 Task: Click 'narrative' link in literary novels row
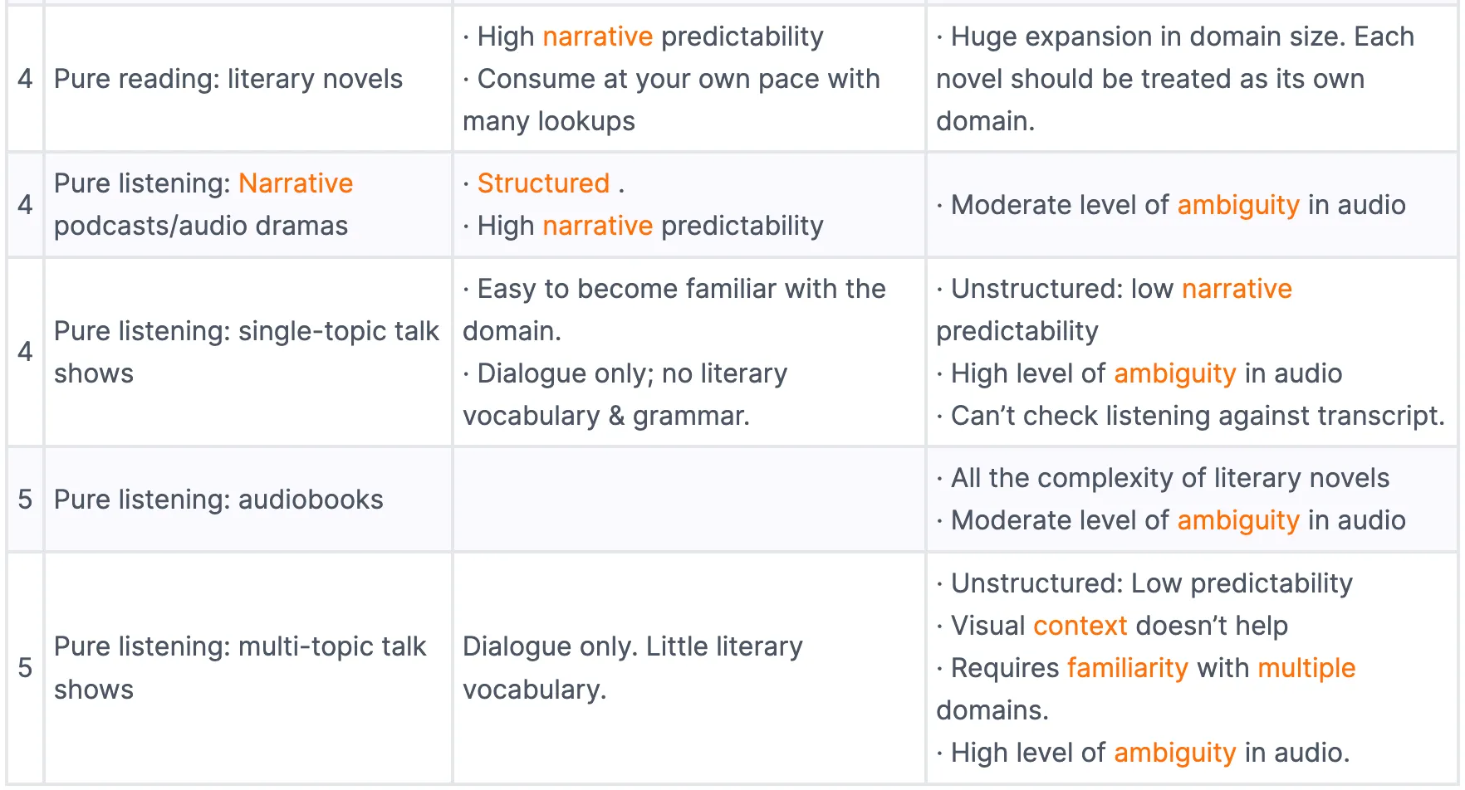point(598,37)
